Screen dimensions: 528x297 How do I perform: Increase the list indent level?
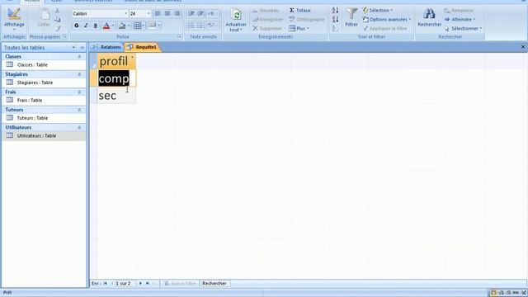(200, 13)
